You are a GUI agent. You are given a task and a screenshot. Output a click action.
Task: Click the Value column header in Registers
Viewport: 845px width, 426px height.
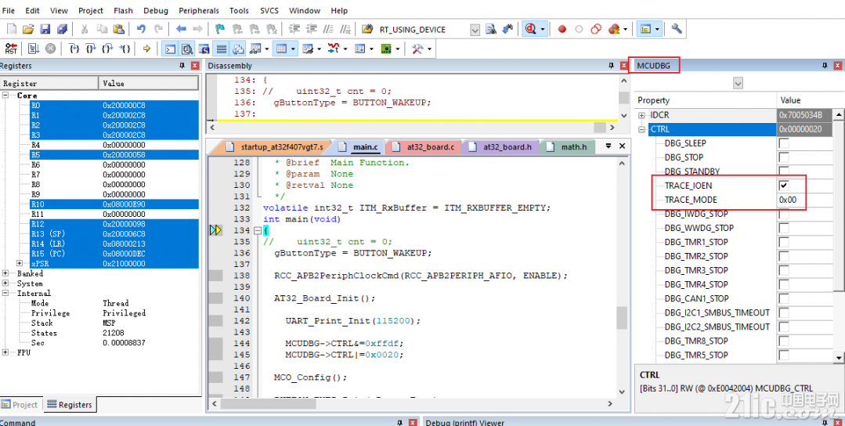point(148,84)
